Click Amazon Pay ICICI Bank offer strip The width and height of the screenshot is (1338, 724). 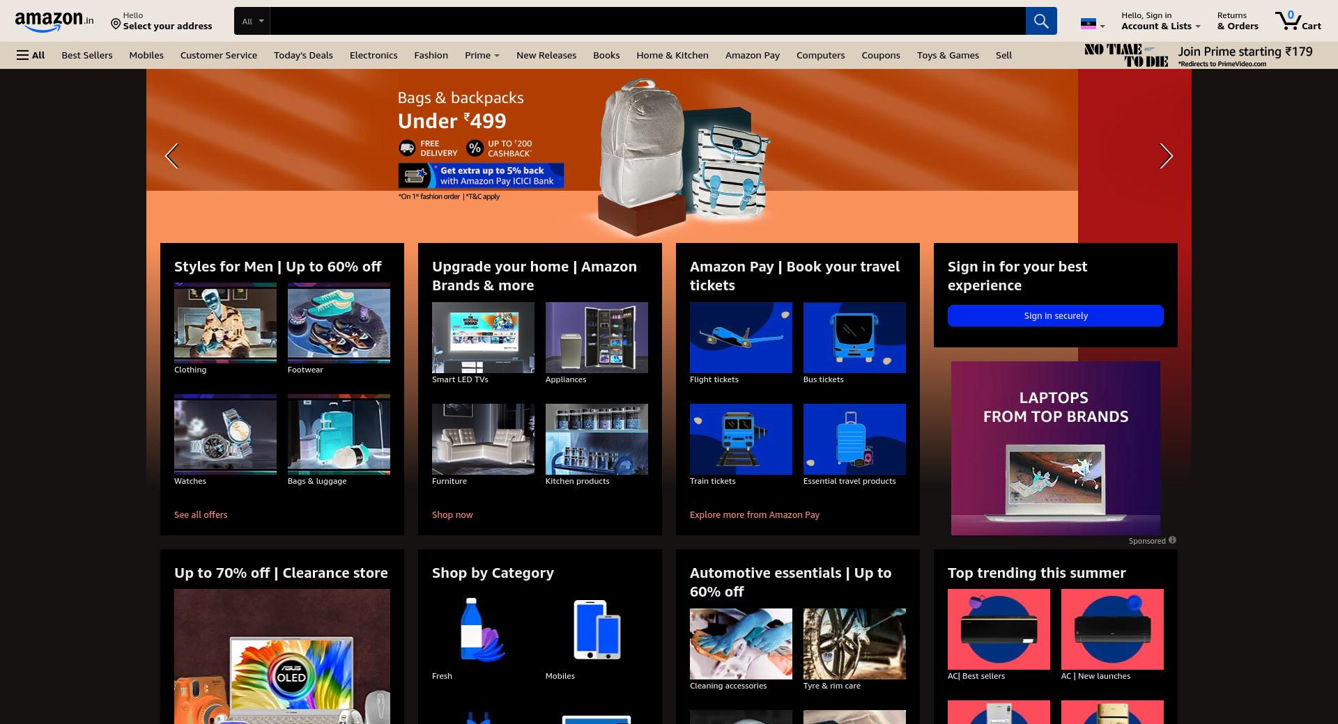coord(481,175)
